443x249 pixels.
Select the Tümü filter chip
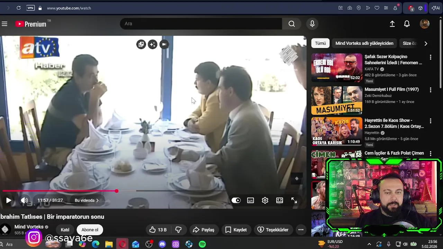[320, 43]
